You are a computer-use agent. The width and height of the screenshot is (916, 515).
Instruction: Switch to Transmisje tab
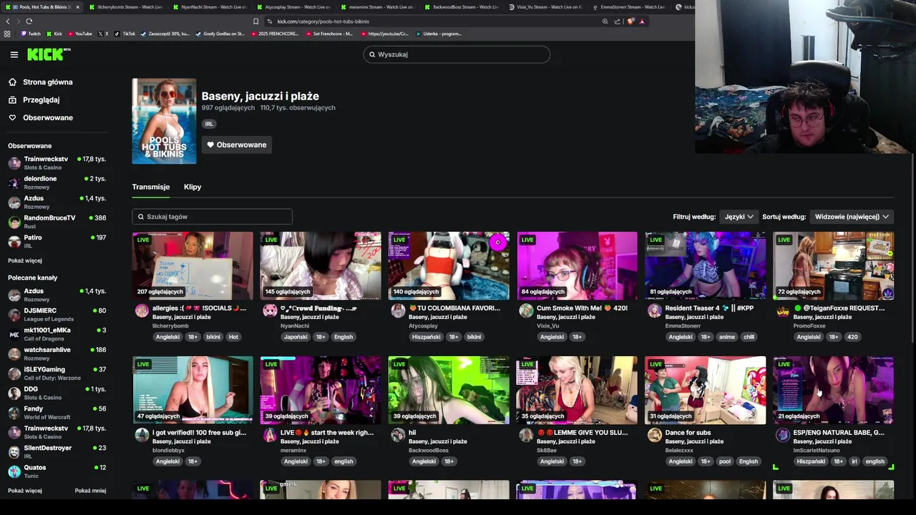150,187
